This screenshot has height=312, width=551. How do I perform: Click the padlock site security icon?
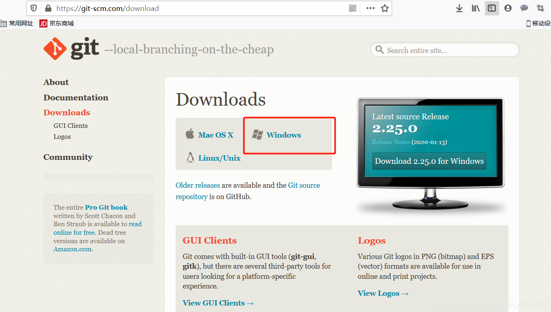pyautogui.click(x=48, y=8)
